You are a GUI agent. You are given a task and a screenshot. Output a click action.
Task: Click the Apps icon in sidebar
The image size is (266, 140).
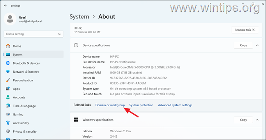8,89
